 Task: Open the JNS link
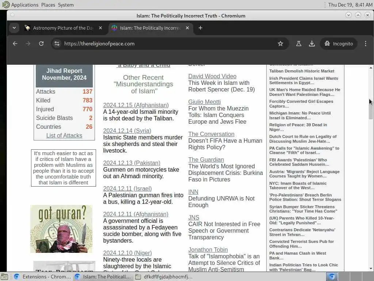point(194,217)
